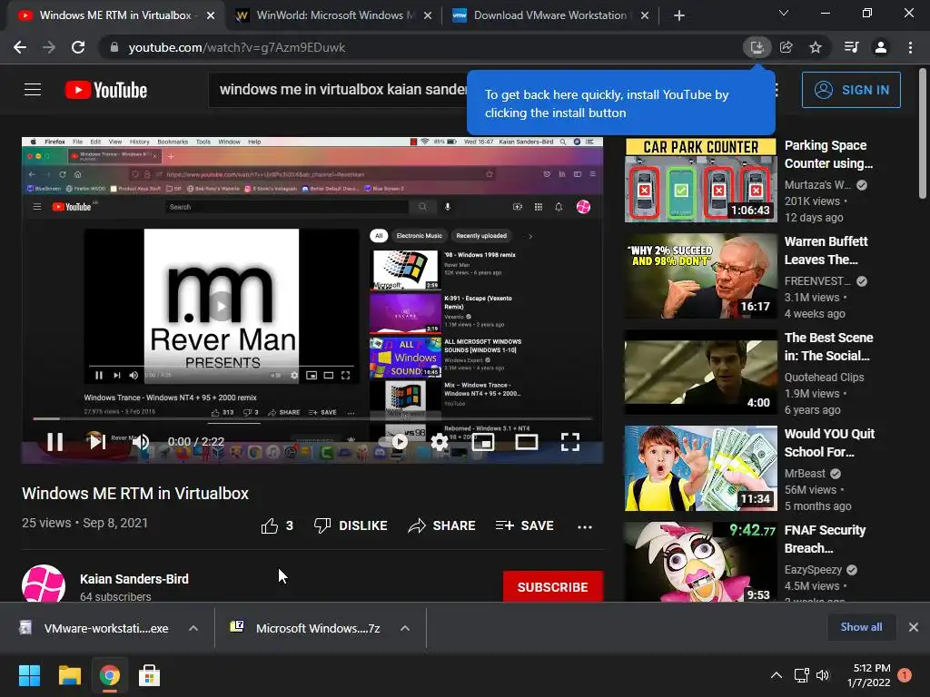
Task: Open File Explorer from the taskbar
Action: [x=69, y=675]
